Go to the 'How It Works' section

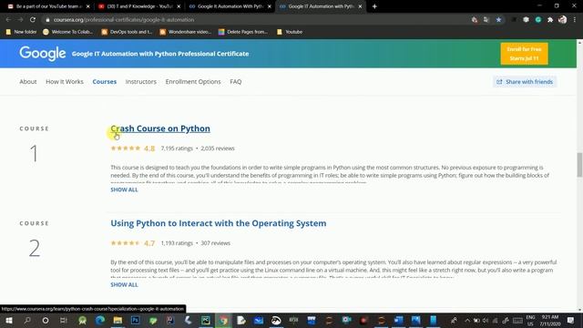[x=65, y=81]
